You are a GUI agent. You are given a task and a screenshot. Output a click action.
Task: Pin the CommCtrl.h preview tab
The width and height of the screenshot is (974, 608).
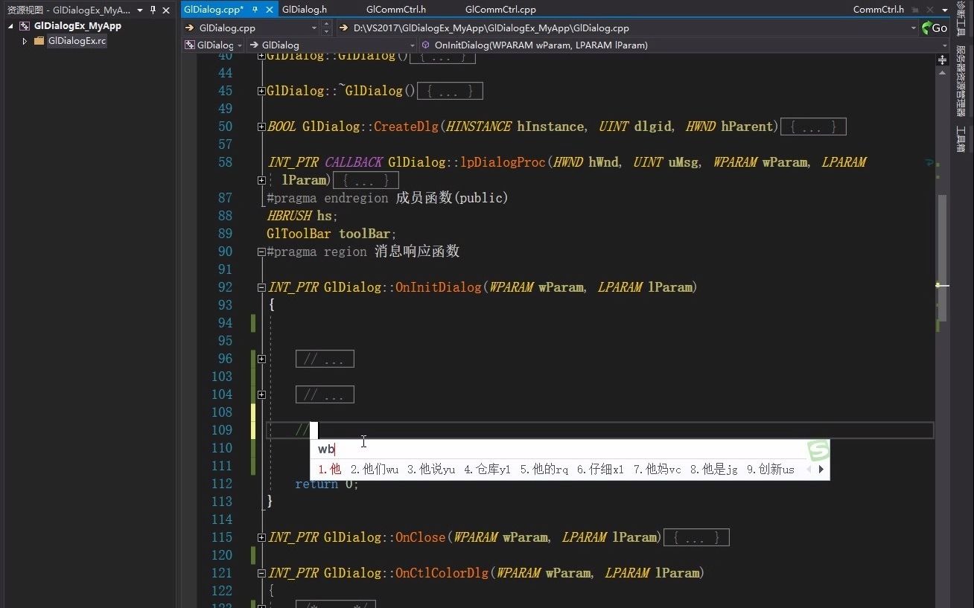[916, 10]
